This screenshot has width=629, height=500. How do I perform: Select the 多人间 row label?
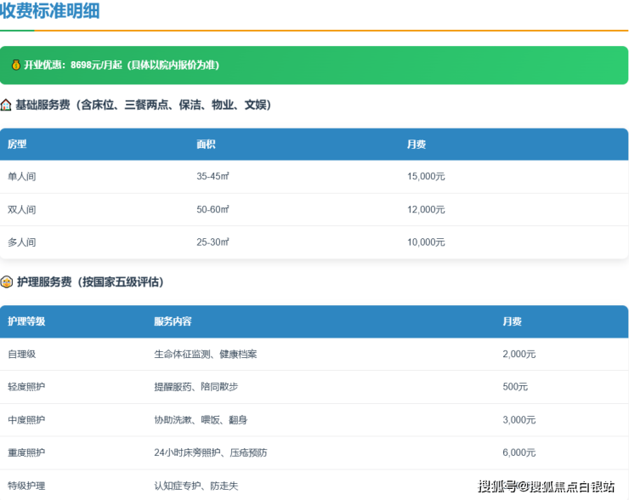click(x=22, y=242)
